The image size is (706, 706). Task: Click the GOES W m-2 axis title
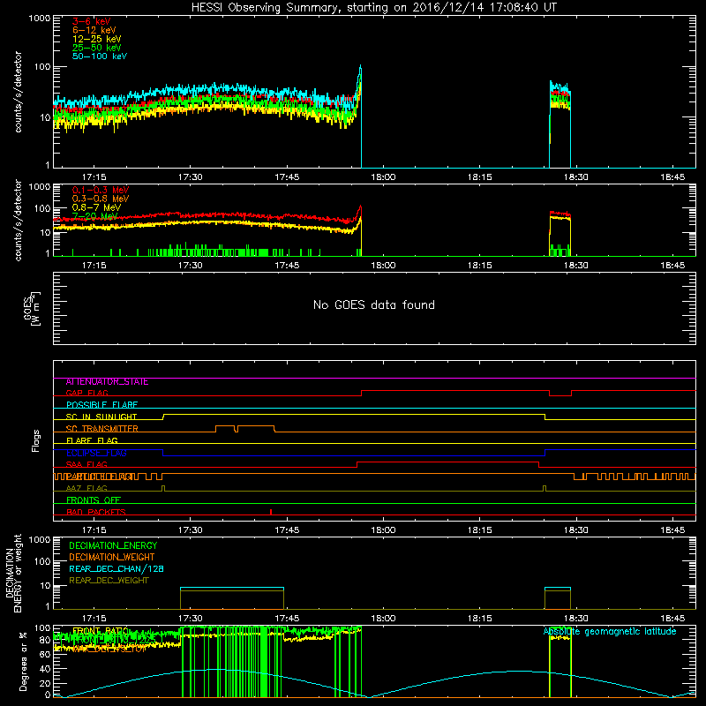pos(32,309)
